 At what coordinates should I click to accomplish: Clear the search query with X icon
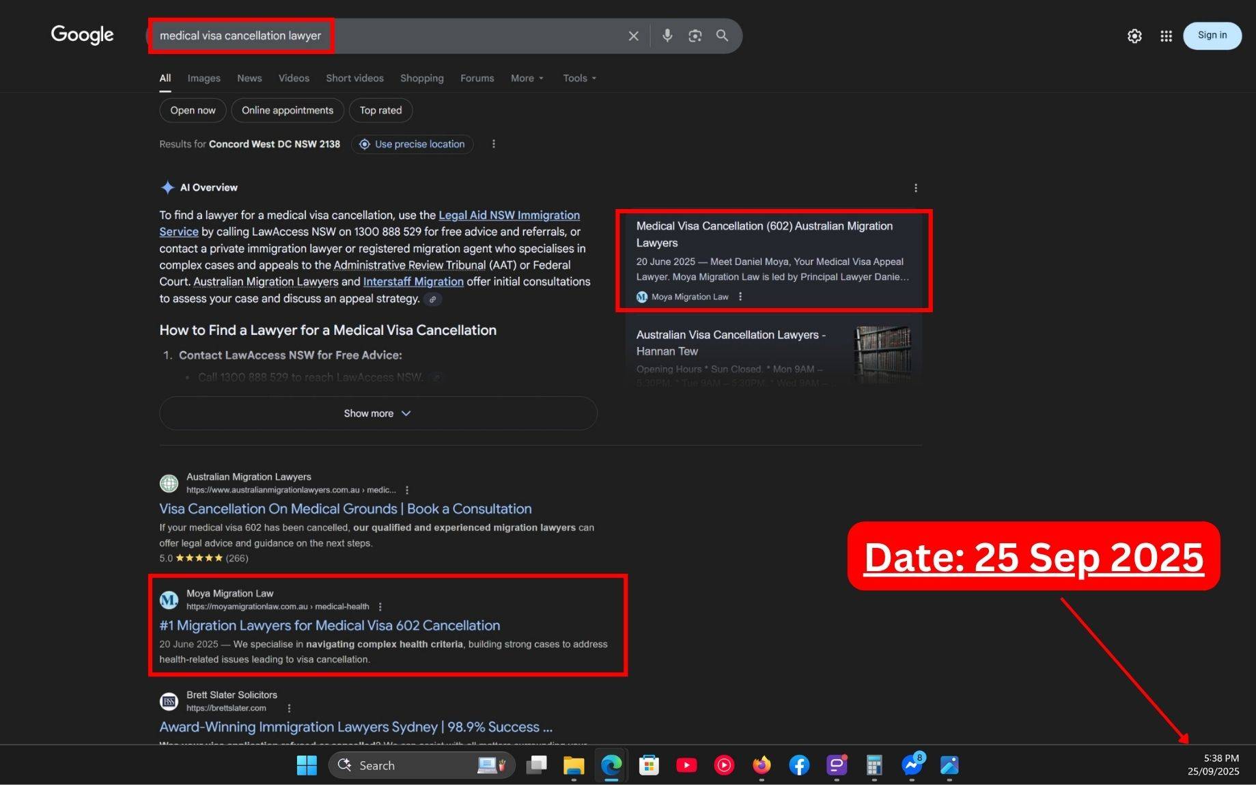[633, 36]
